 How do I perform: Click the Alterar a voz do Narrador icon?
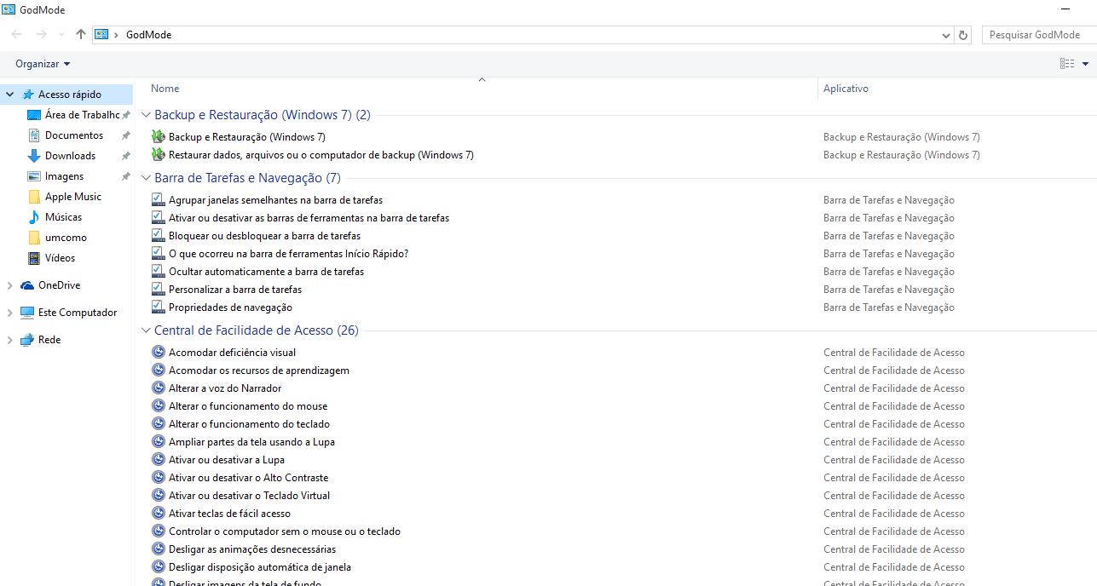click(158, 388)
